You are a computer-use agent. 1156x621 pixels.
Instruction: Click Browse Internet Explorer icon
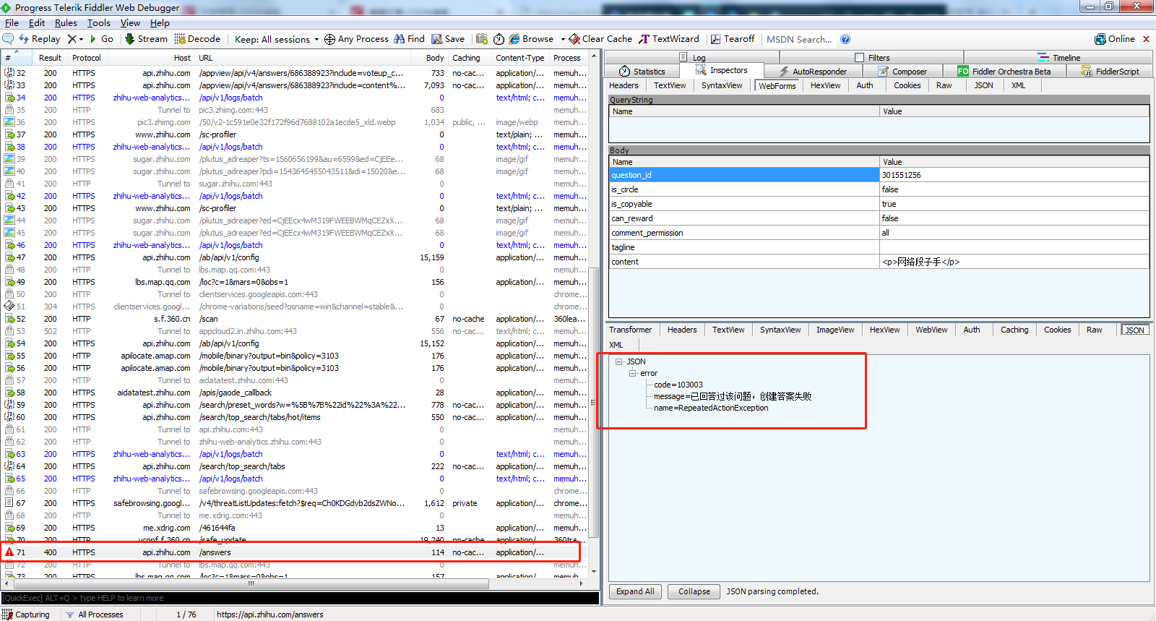514,39
